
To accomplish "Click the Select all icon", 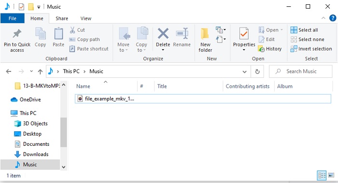I will point(294,30).
